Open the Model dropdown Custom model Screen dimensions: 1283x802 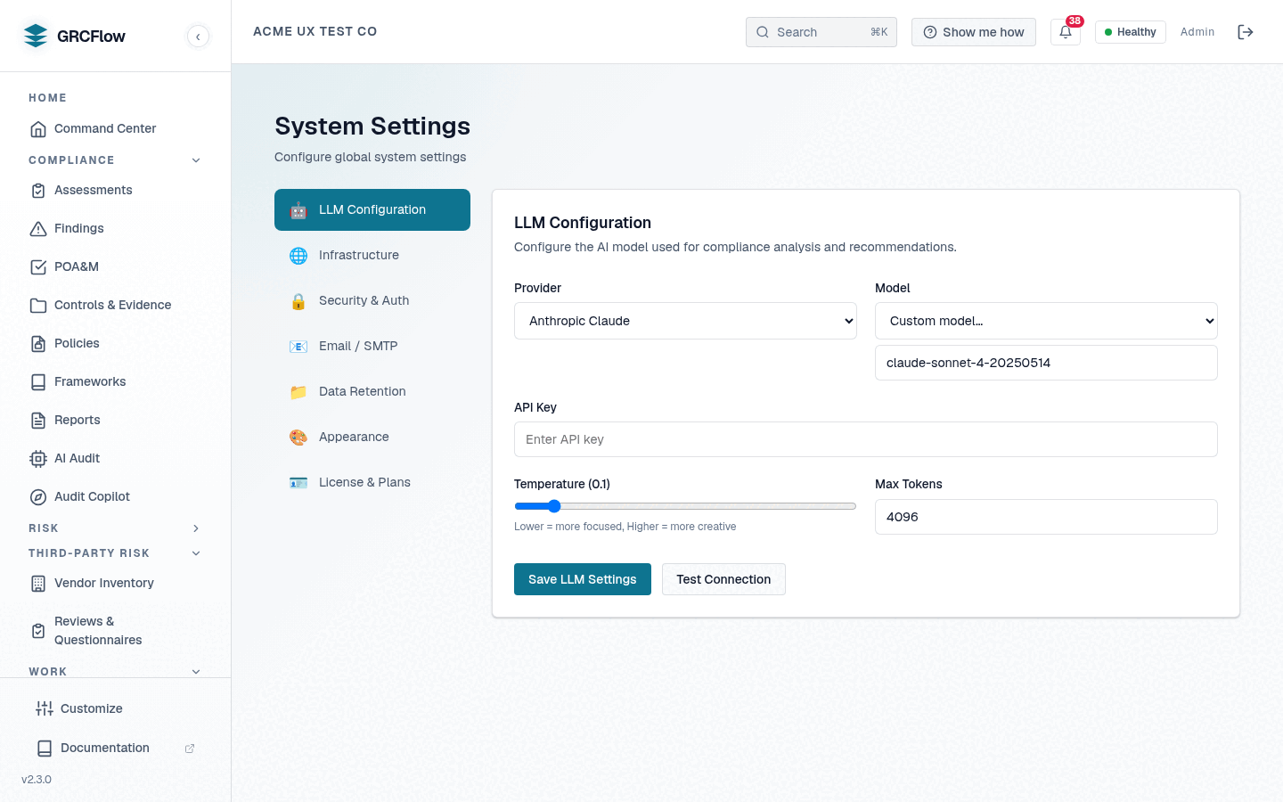click(x=1046, y=321)
